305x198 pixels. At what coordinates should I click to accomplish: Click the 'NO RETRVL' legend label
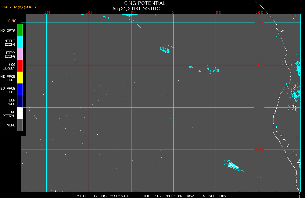(x=9, y=114)
